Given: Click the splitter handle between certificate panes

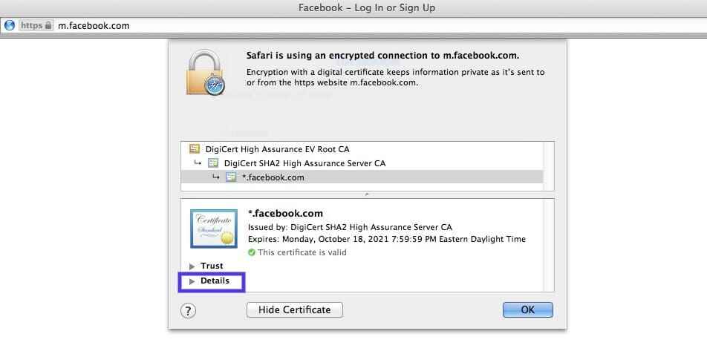Looking at the screenshot, I should pyautogui.click(x=367, y=194).
